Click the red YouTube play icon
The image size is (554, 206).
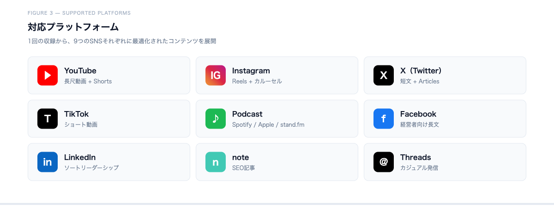(x=48, y=75)
